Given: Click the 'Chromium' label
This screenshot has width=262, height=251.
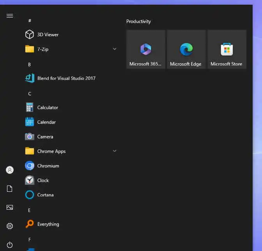Looking at the screenshot, I should pyautogui.click(x=48, y=166).
